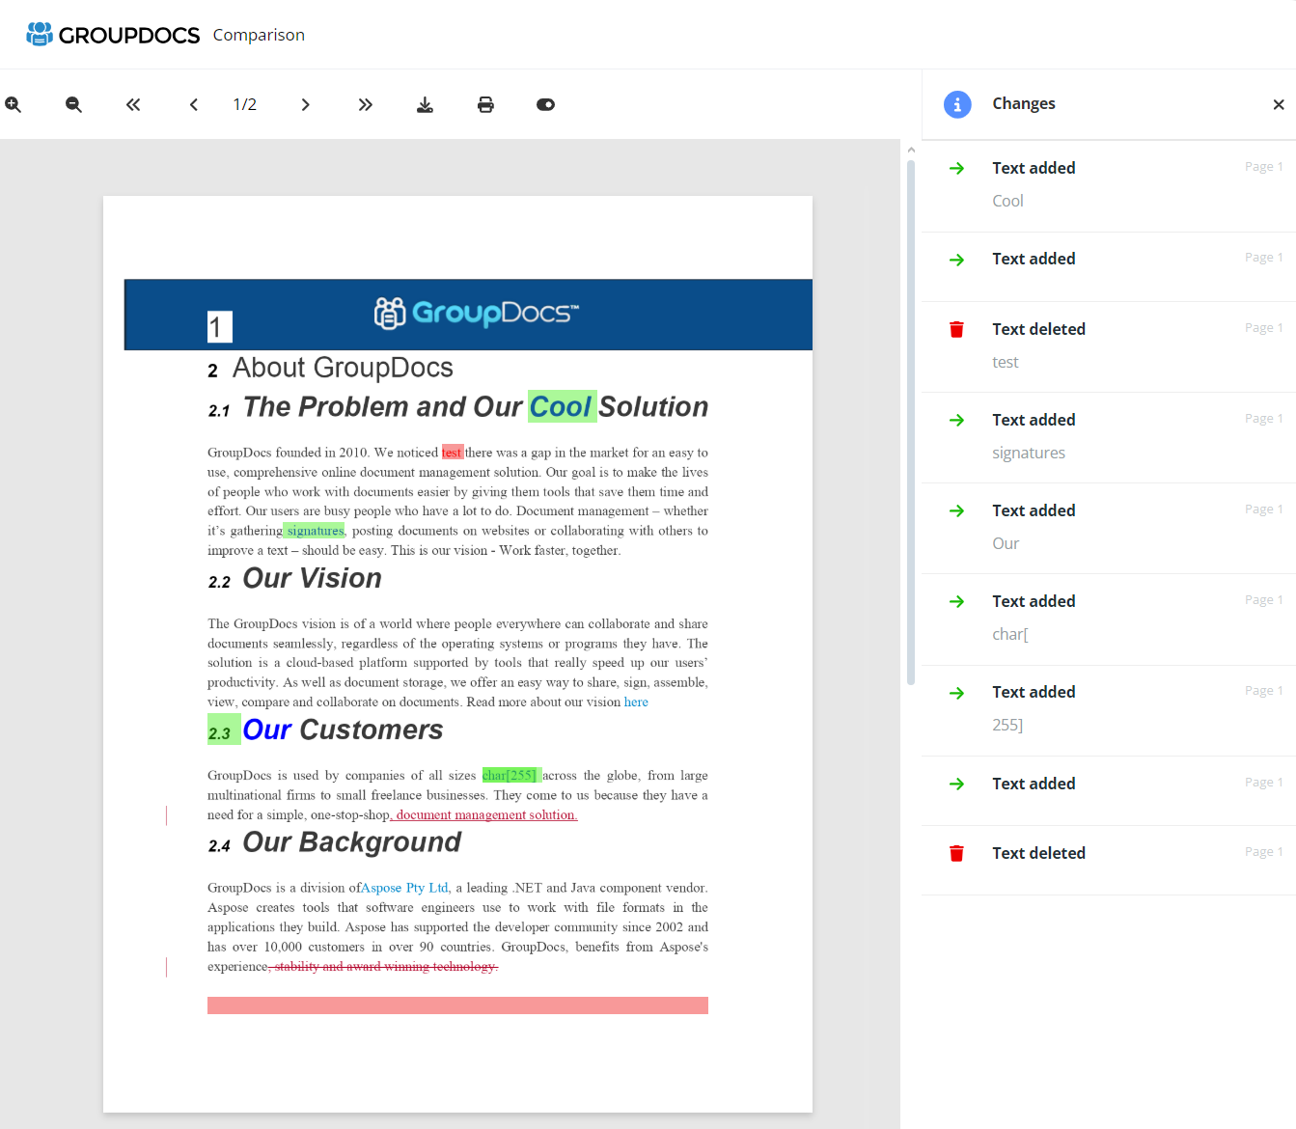Toggle changes highlighting visibility
Viewport: 1296px width, 1129px height.
(x=545, y=104)
